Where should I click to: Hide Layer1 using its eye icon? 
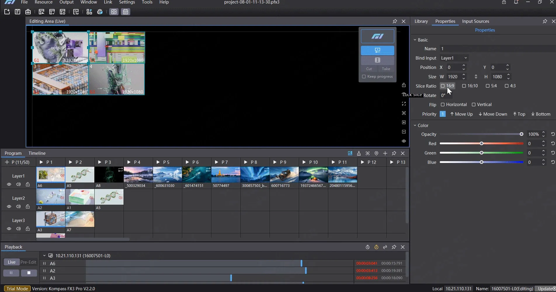pyautogui.click(x=9, y=184)
